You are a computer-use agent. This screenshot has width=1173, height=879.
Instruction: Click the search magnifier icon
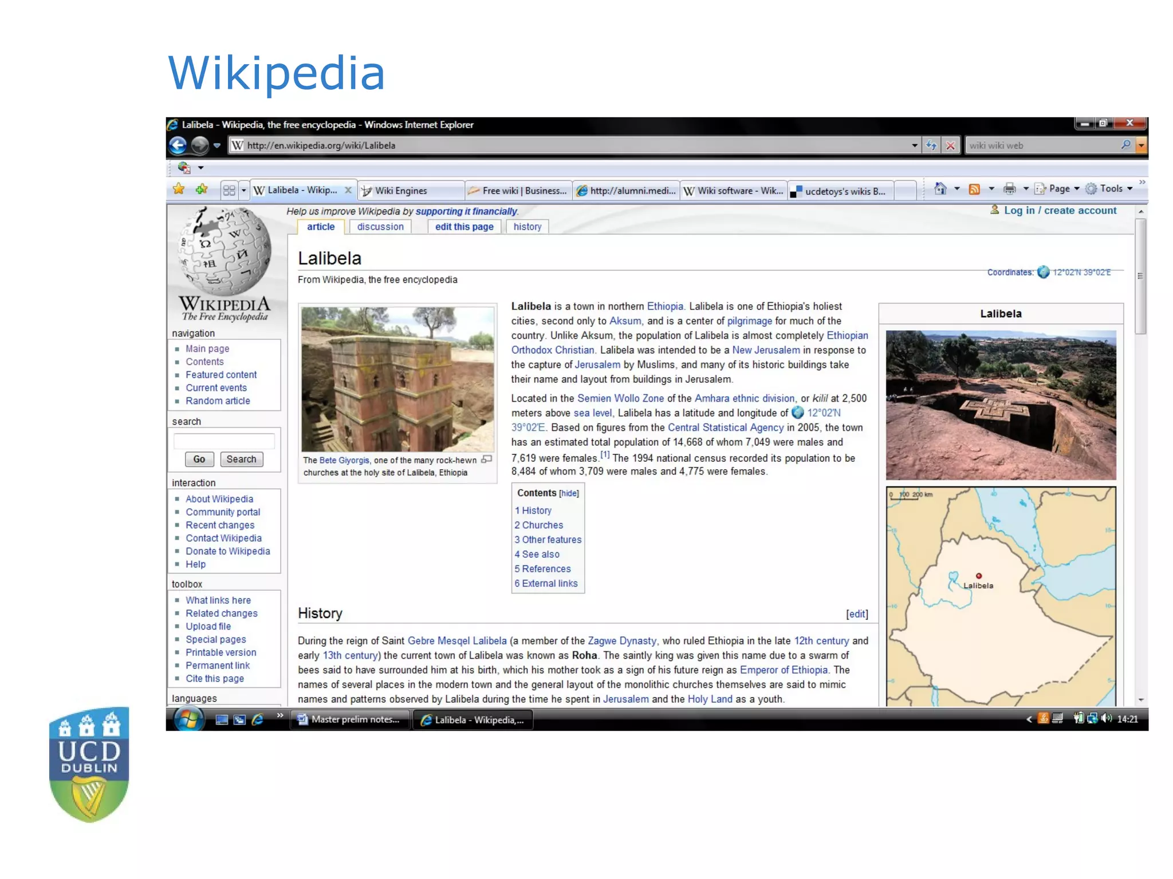click(x=1126, y=145)
